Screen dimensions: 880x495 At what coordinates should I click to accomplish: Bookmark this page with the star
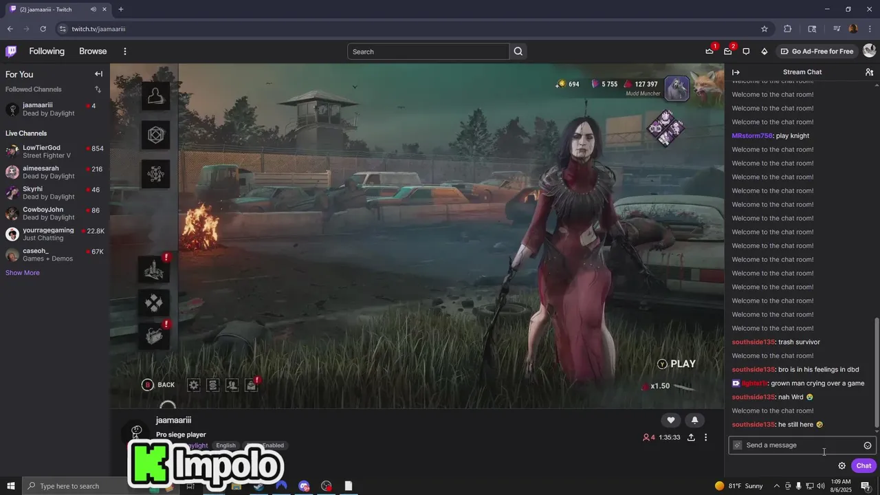coord(764,29)
